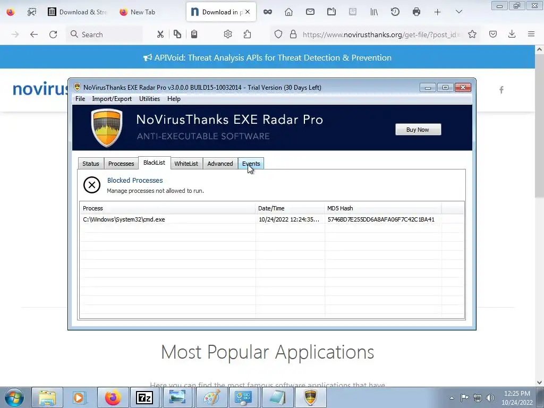544x408 pixels.
Task: Click the Cut scissors toolbar icon
Action: (160, 35)
